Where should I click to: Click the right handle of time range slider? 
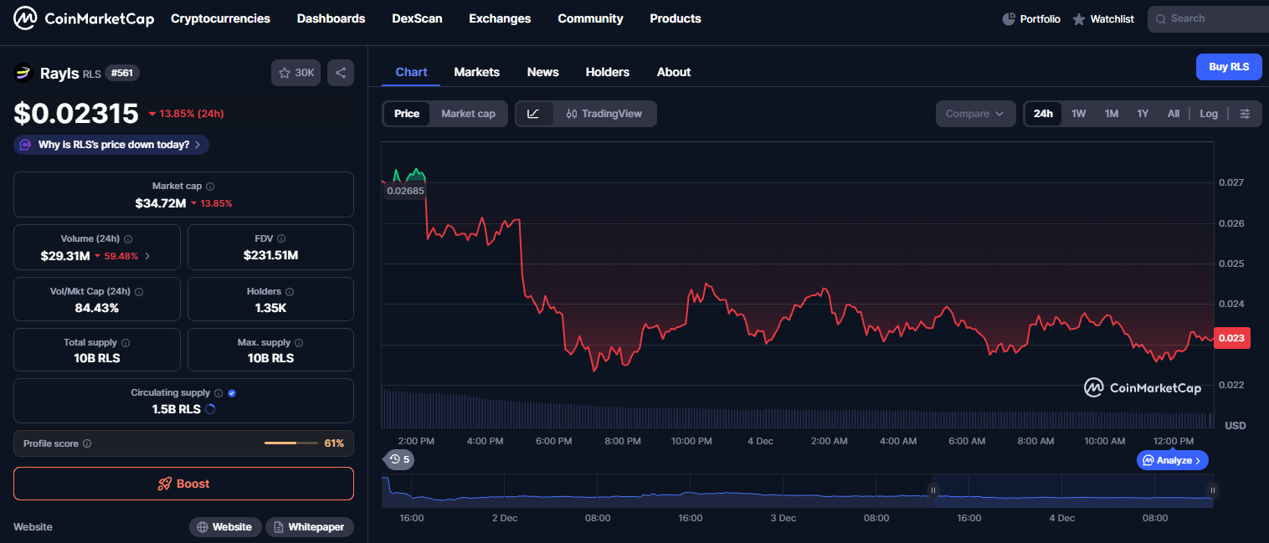point(1212,490)
